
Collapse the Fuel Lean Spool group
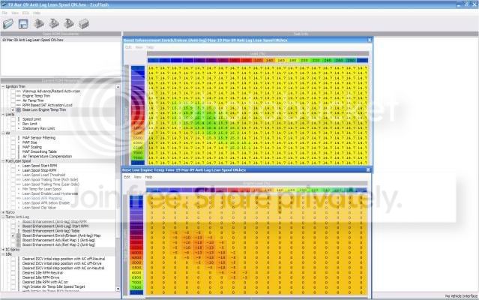point(3,160)
